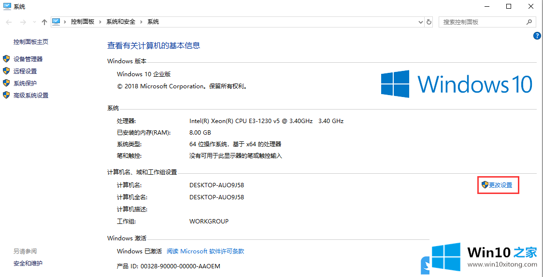Minimize the 系统 window

(487, 6)
